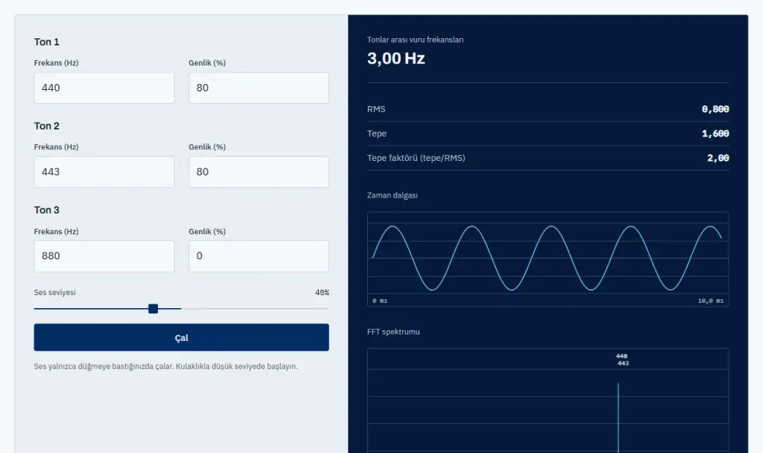Click the Ton 3 Genlik field showing 0
763x453 pixels.
259,256
